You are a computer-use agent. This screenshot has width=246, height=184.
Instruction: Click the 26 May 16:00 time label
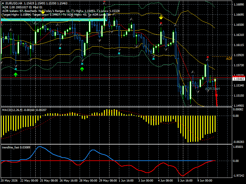pos(69,181)
